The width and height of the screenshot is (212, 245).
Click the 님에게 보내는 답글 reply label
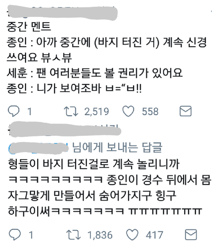(117, 148)
